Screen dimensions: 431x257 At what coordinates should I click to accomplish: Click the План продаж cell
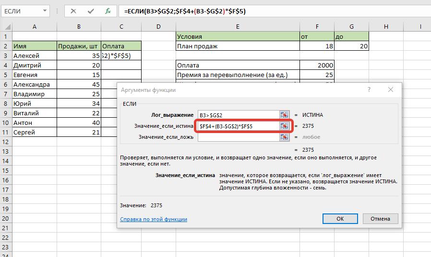(238, 46)
